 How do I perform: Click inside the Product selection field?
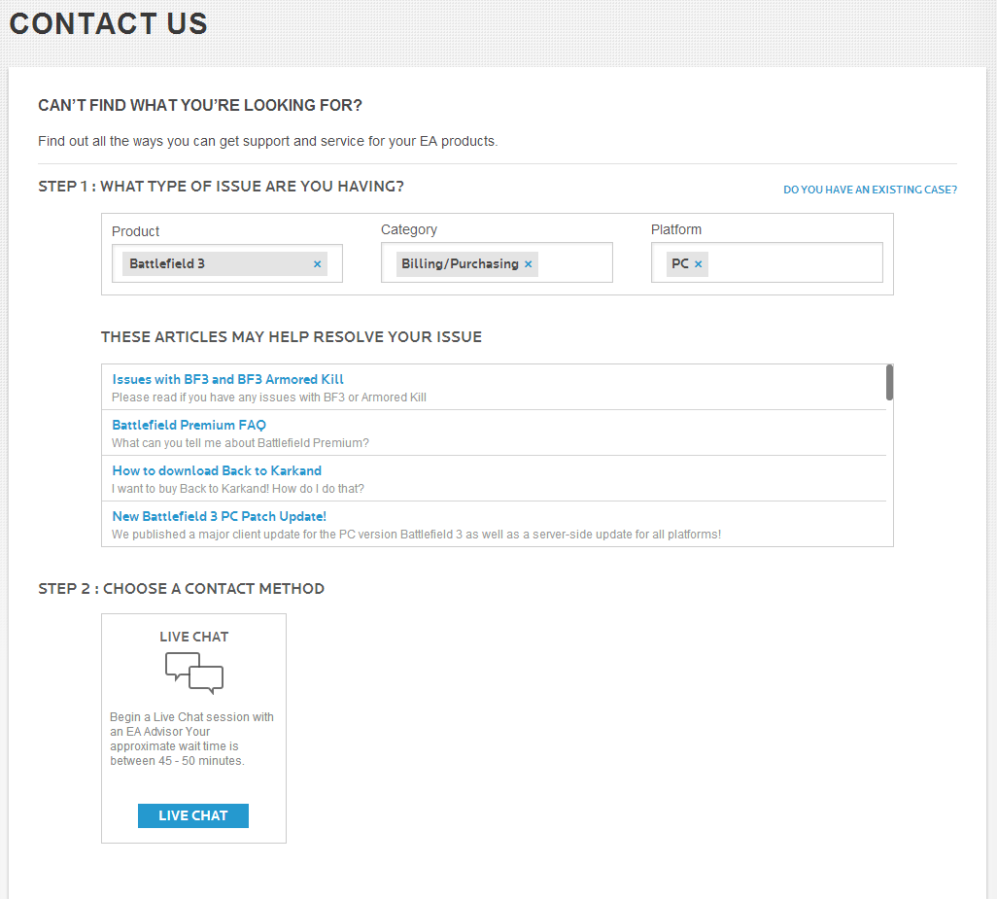coord(334,264)
